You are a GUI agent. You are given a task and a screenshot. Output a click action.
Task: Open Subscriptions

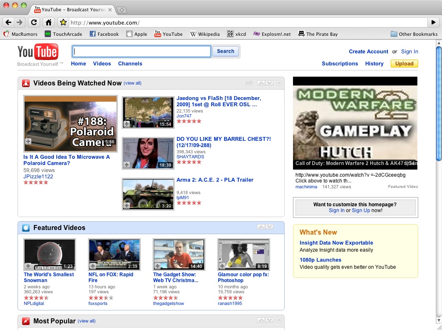[340, 64]
